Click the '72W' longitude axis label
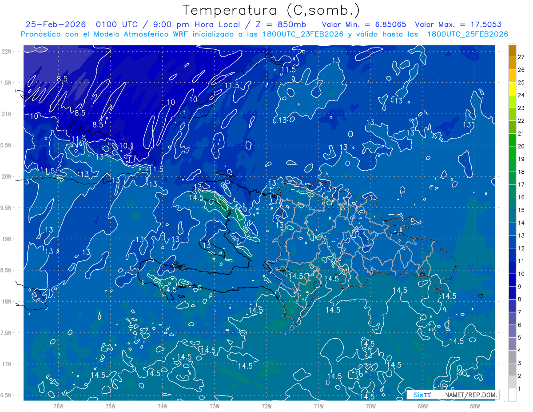Screen dimensions: 533x412 pyautogui.click(x=266, y=406)
